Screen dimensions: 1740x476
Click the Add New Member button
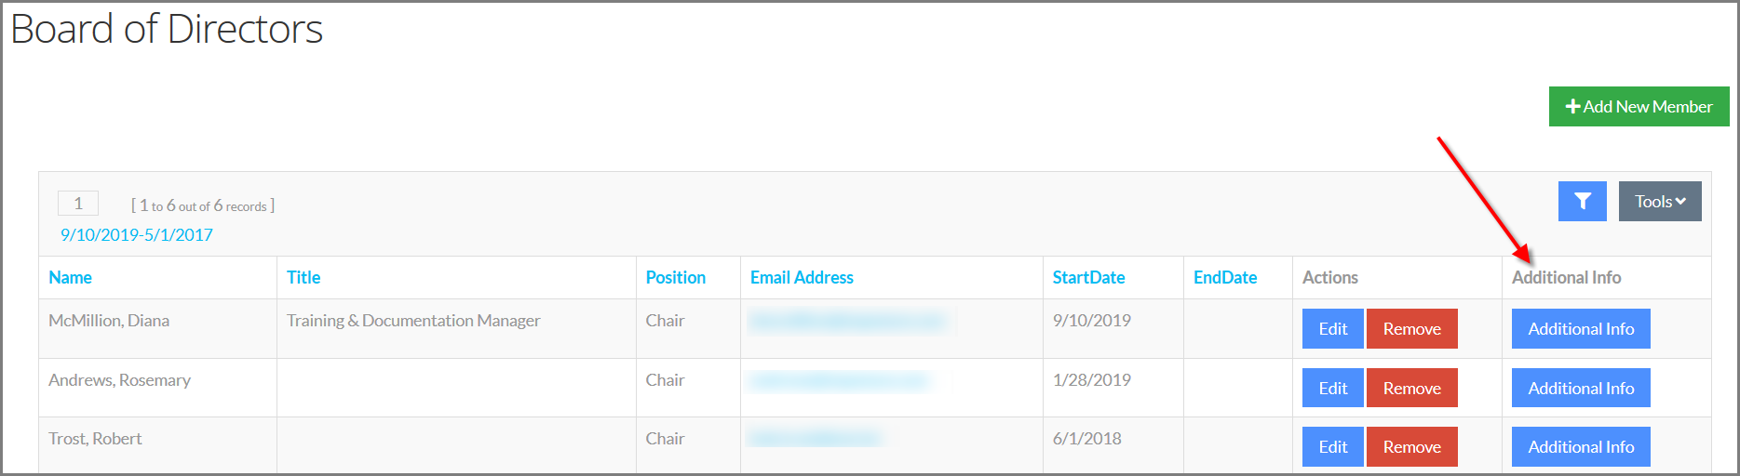tap(1639, 107)
